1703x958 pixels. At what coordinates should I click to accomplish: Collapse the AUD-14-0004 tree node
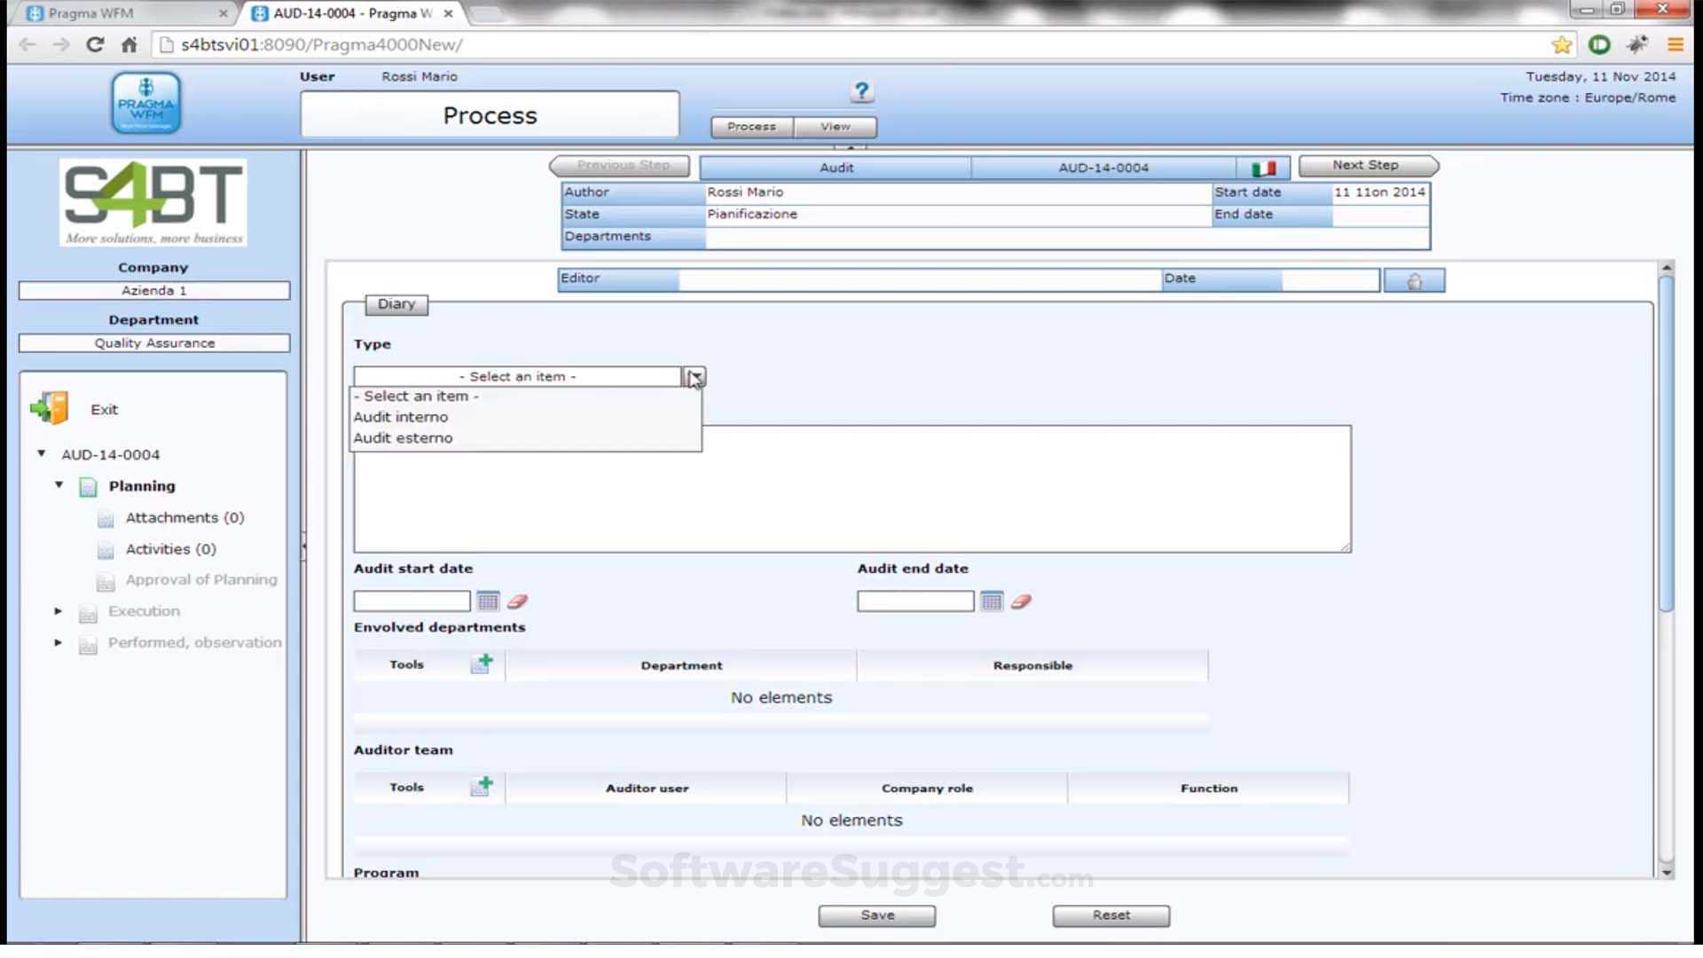pos(42,453)
